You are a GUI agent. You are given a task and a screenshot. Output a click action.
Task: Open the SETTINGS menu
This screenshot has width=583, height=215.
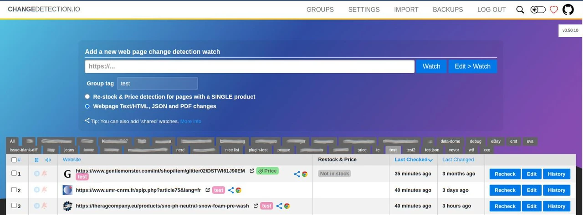[364, 10]
